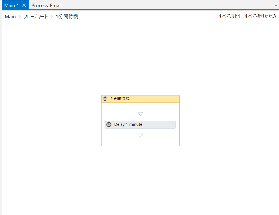Click the sequence icon beside 1分間待機

(105, 99)
